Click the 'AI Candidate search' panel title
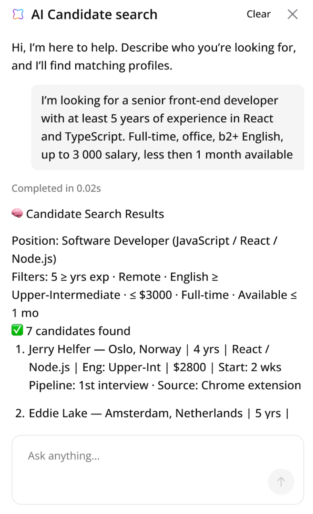Screen dimensions: 313x514 [x=94, y=15]
